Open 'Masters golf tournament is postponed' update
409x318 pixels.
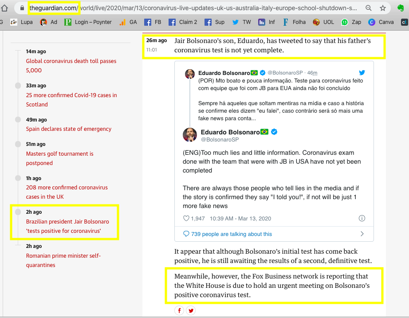[59, 158]
